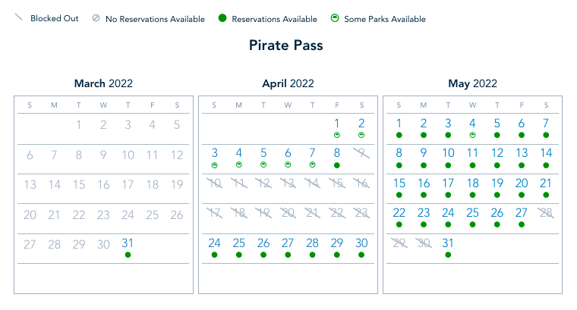The width and height of the screenshot is (577, 310).
Task: Click partial-availability icon under April 1
Action: coord(337,134)
